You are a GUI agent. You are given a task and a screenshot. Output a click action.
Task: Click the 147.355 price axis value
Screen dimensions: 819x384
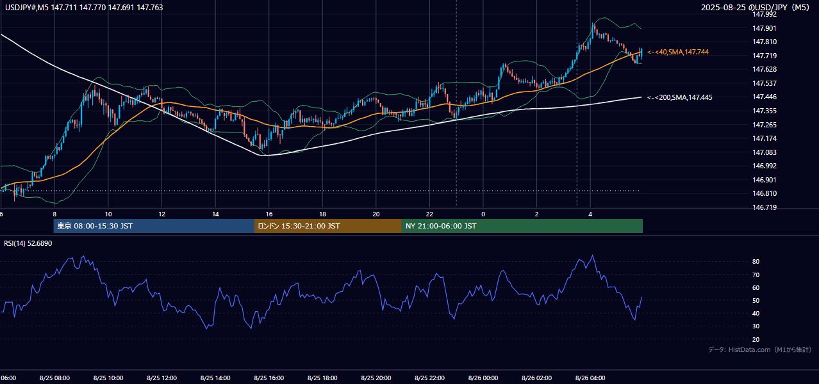pos(765,111)
